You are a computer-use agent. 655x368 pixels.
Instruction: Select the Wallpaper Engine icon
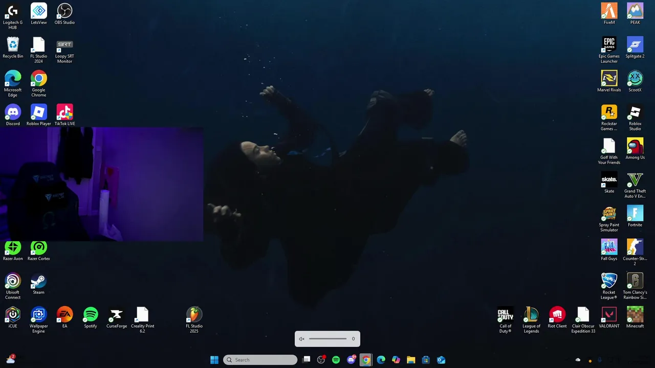pos(39,320)
